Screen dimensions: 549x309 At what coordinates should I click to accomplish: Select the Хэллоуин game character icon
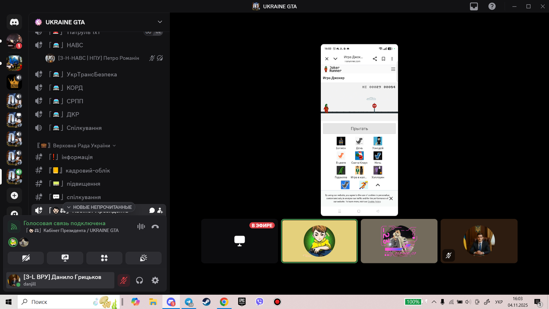pyautogui.click(x=378, y=170)
